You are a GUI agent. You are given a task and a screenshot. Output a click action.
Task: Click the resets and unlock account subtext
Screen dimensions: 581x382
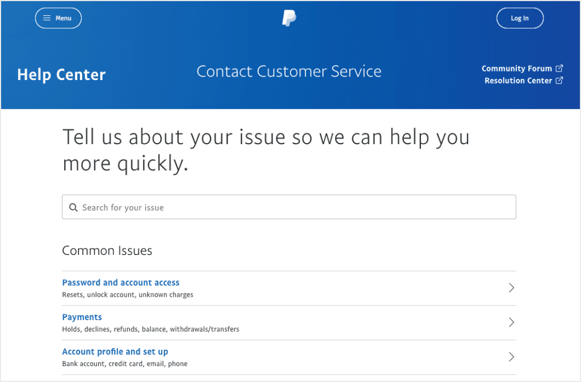tap(127, 295)
